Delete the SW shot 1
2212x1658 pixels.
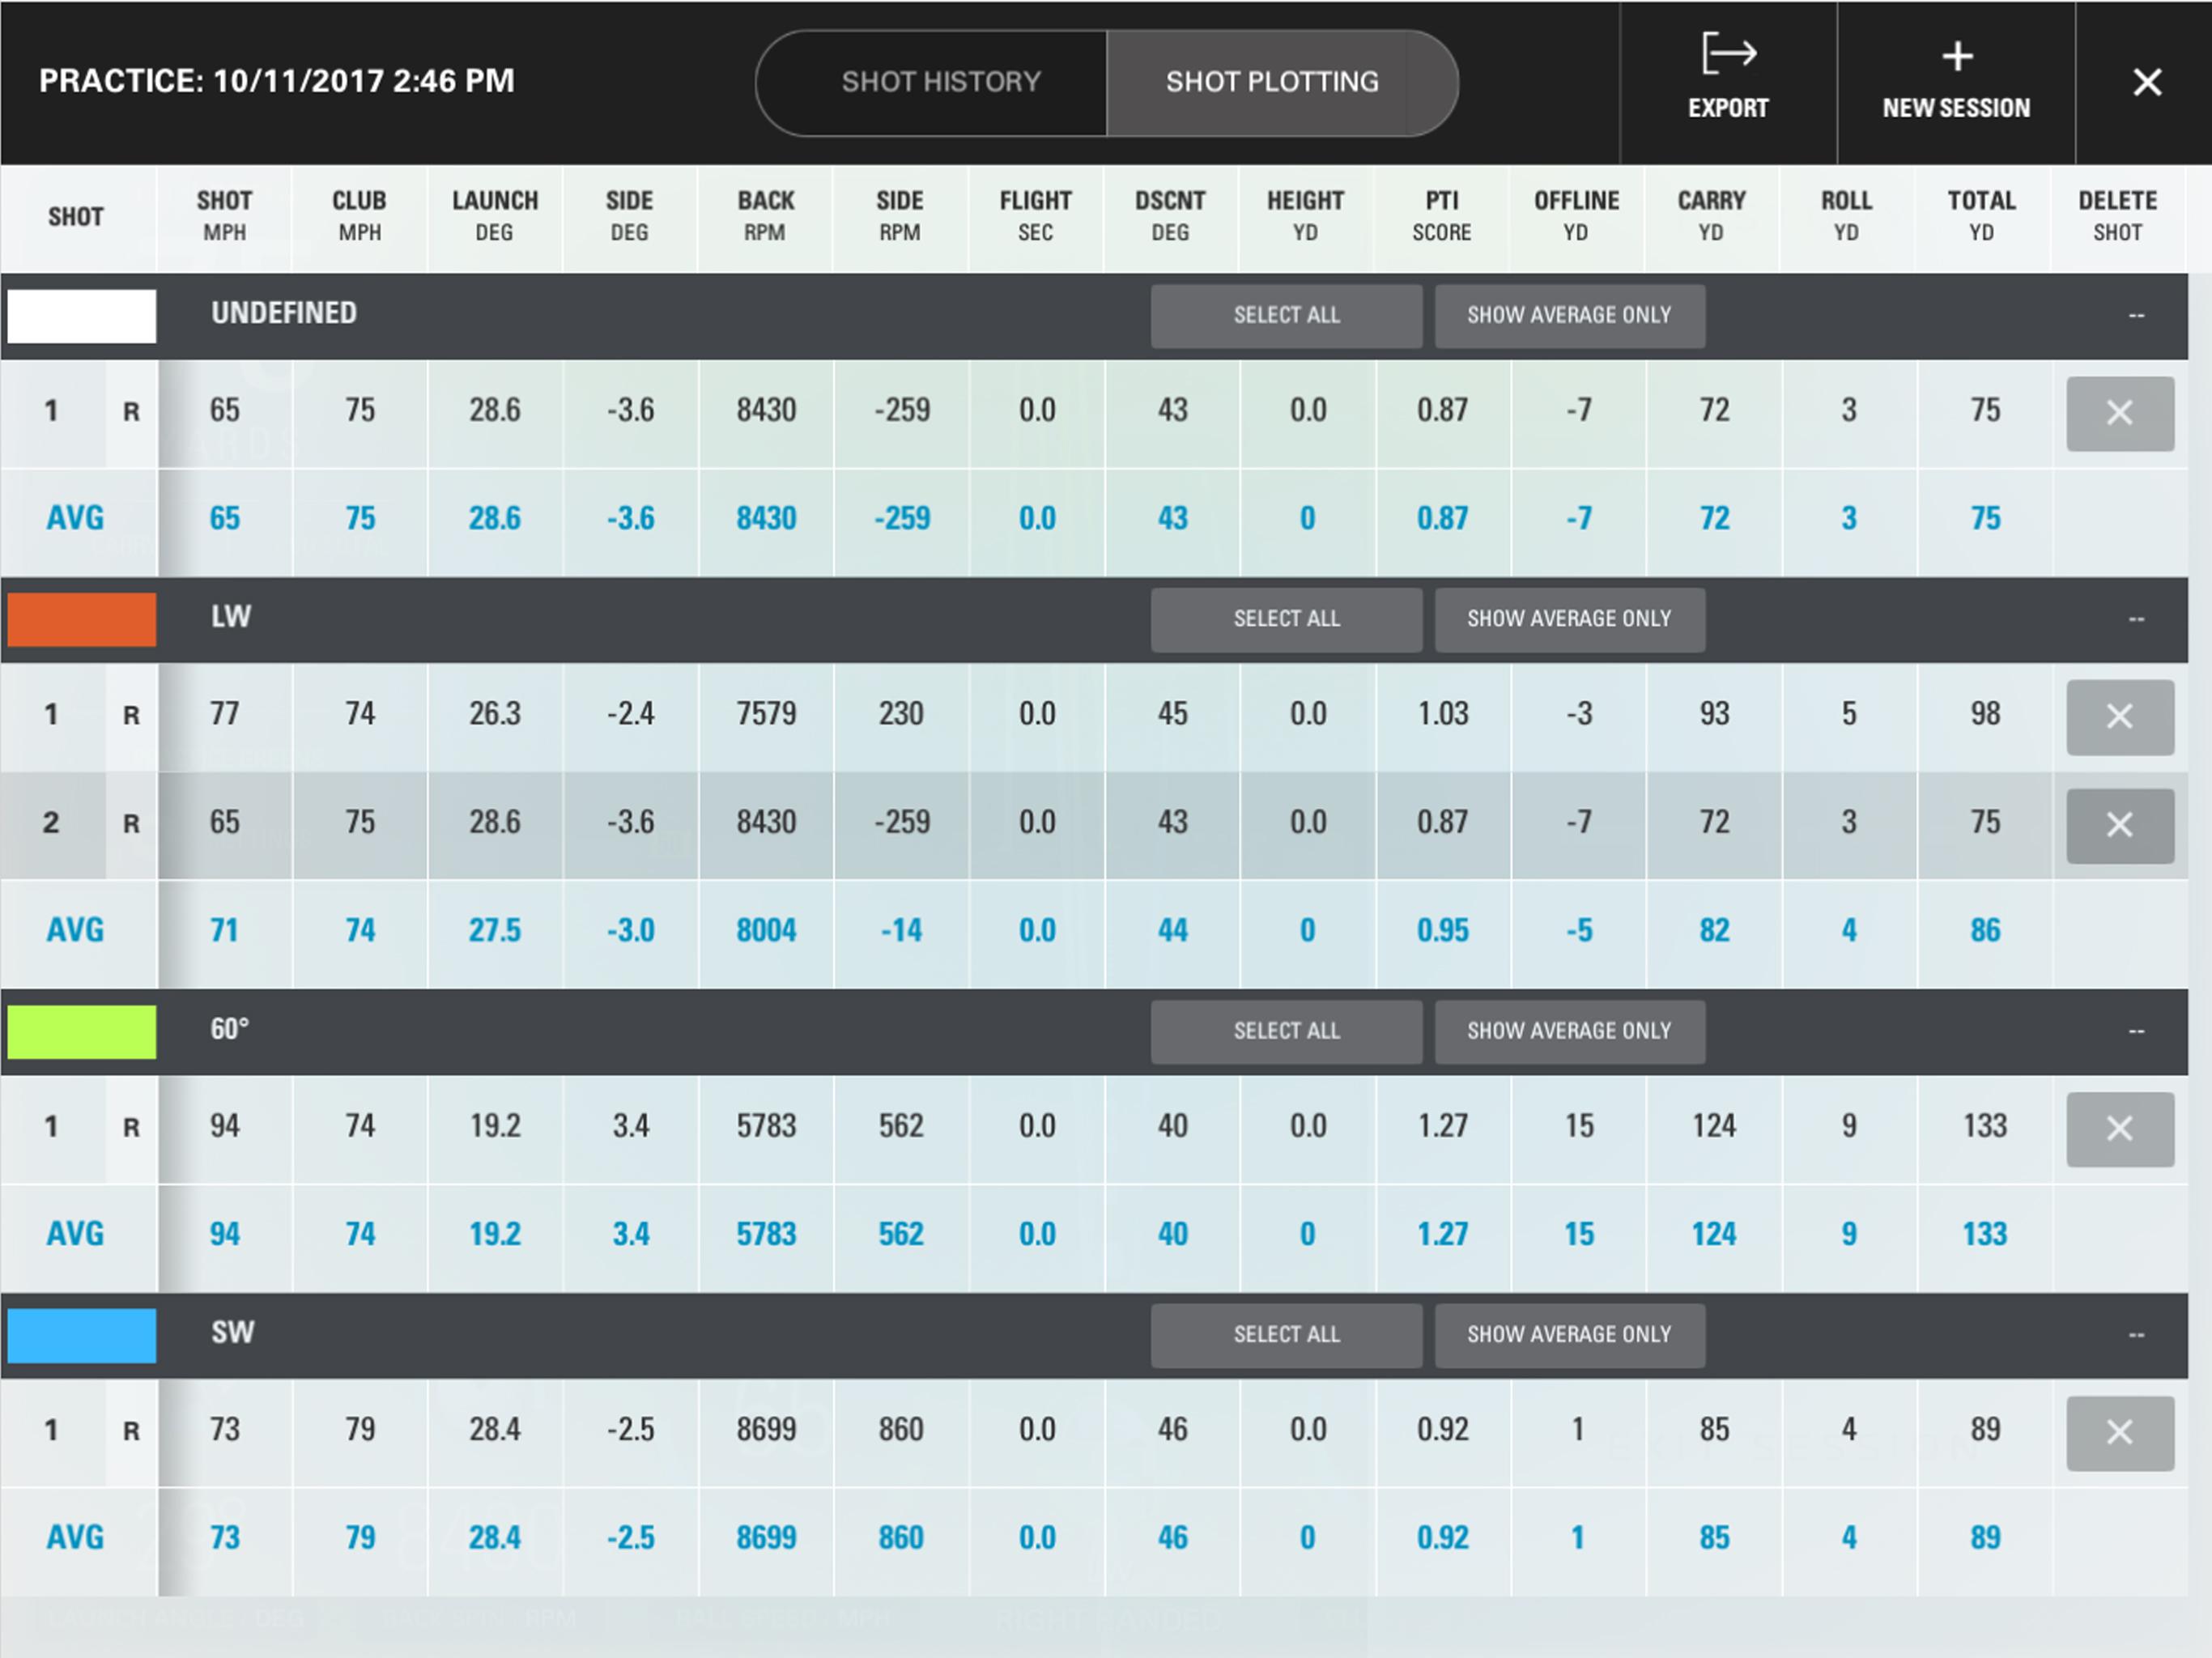[x=2119, y=1432]
